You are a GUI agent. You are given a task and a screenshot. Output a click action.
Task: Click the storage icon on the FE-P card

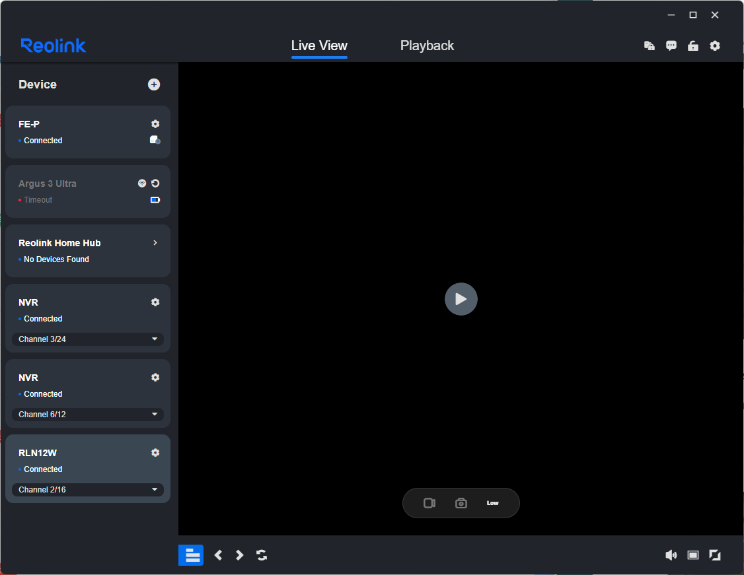click(x=155, y=140)
